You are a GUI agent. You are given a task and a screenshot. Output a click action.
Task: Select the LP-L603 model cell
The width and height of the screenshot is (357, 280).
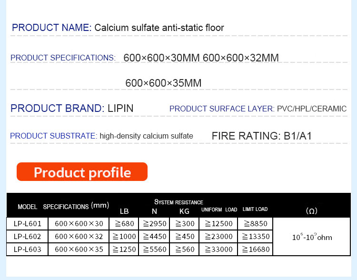point(28,249)
